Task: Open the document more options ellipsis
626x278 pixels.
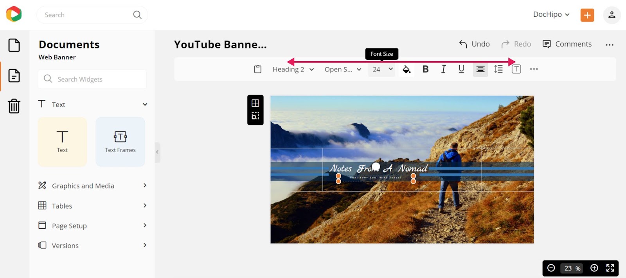Action: click(609, 45)
